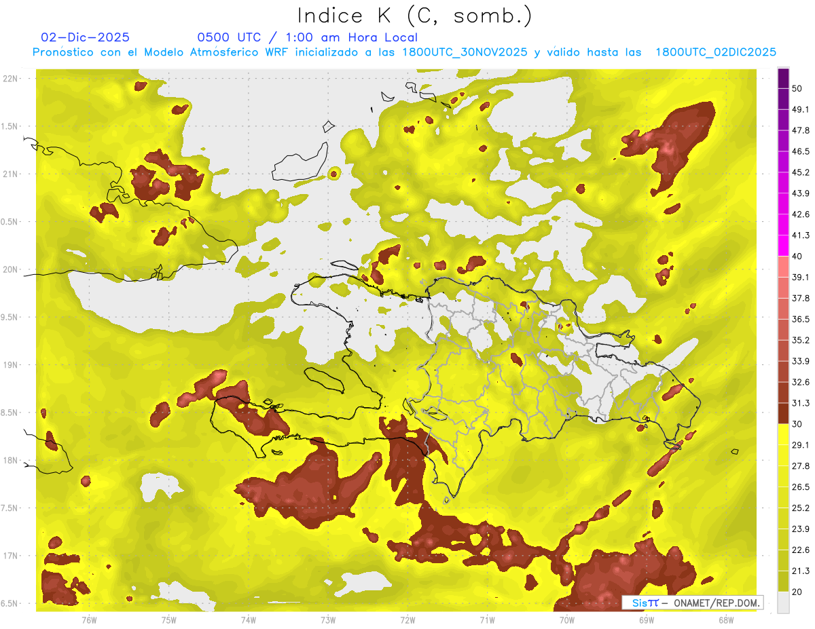Screen dimensions: 815x629
Task: Click the "72W" longitude label
Action: pos(407,620)
